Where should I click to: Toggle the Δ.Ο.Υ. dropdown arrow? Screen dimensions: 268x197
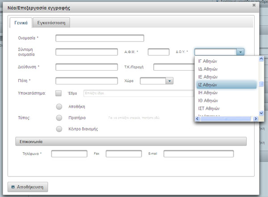coord(240,52)
